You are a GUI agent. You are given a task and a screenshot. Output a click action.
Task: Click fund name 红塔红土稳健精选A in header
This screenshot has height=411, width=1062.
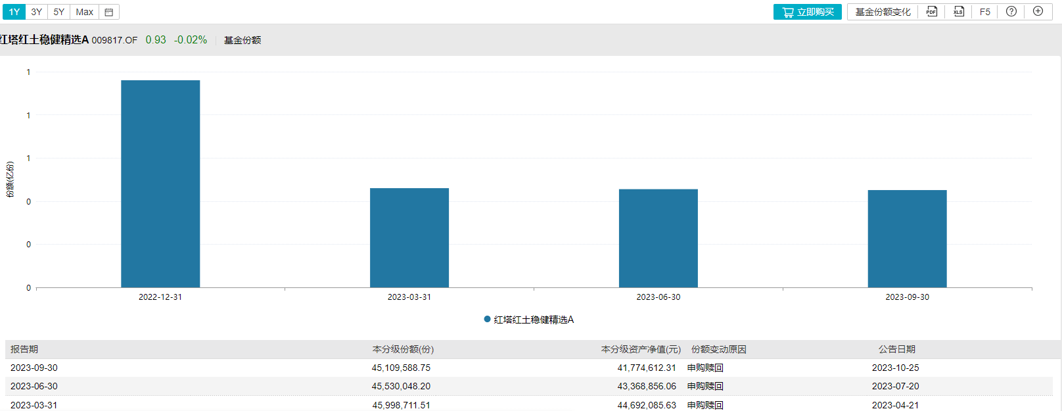[45, 40]
